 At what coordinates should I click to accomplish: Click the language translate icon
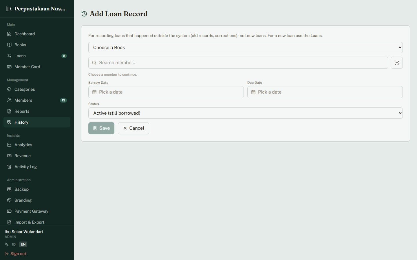pyautogui.click(x=7, y=244)
